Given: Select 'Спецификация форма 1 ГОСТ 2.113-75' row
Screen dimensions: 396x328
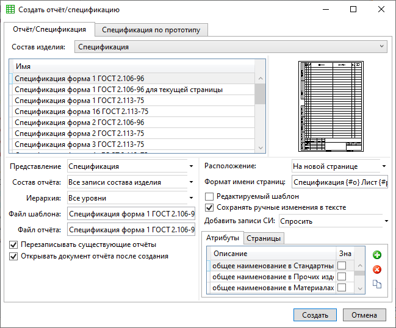Looking at the screenshot, I should [x=134, y=101].
